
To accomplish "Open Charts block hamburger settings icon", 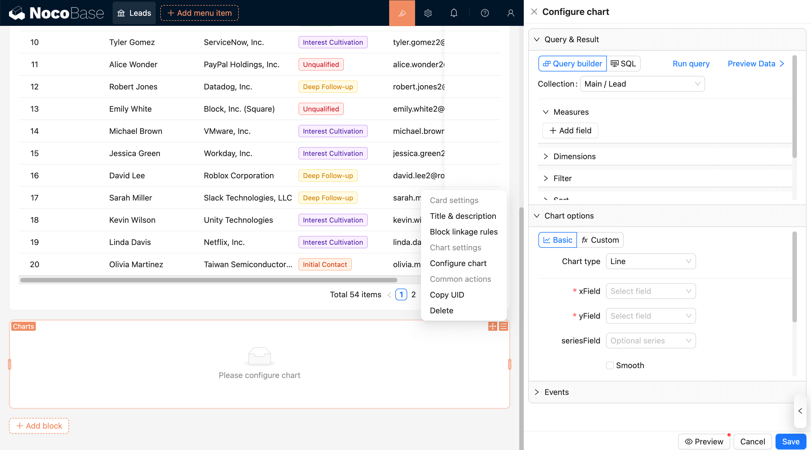I will (503, 326).
